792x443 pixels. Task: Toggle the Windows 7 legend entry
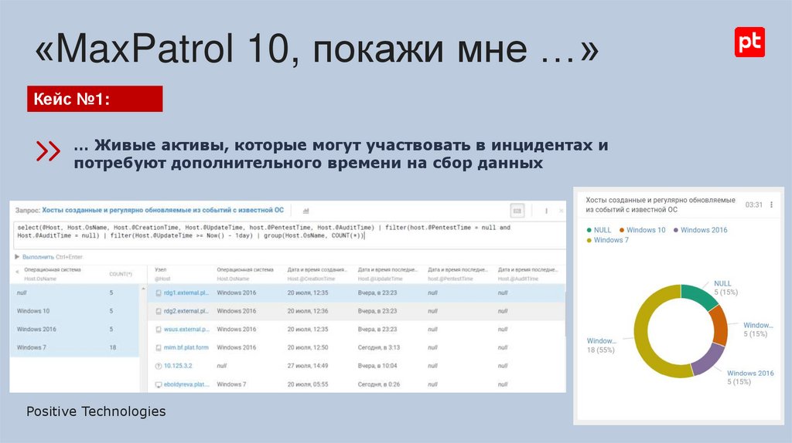[x=608, y=240]
